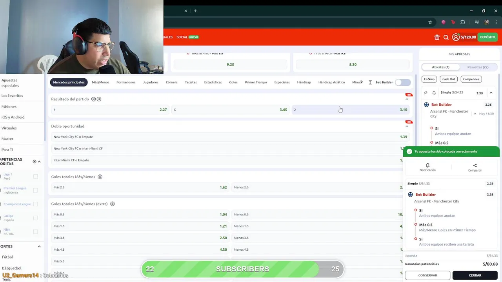Switch to the Resueltas (22) tab
The image size is (502, 282).
click(478, 67)
